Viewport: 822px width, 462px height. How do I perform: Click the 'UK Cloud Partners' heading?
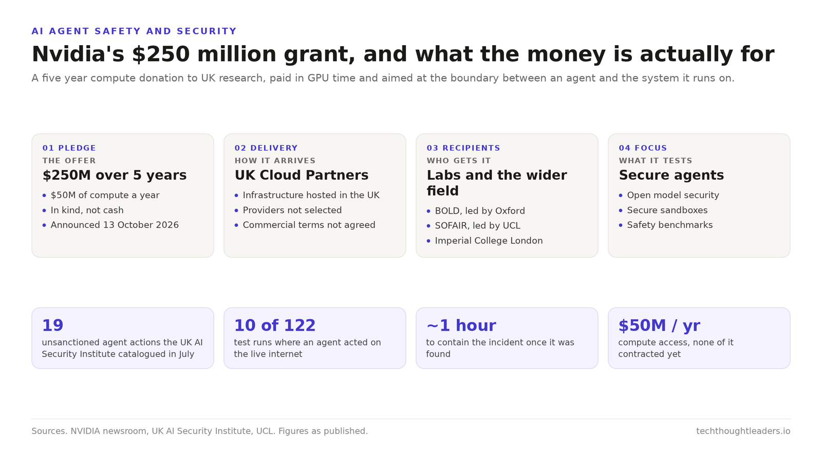(x=302, y=175)
